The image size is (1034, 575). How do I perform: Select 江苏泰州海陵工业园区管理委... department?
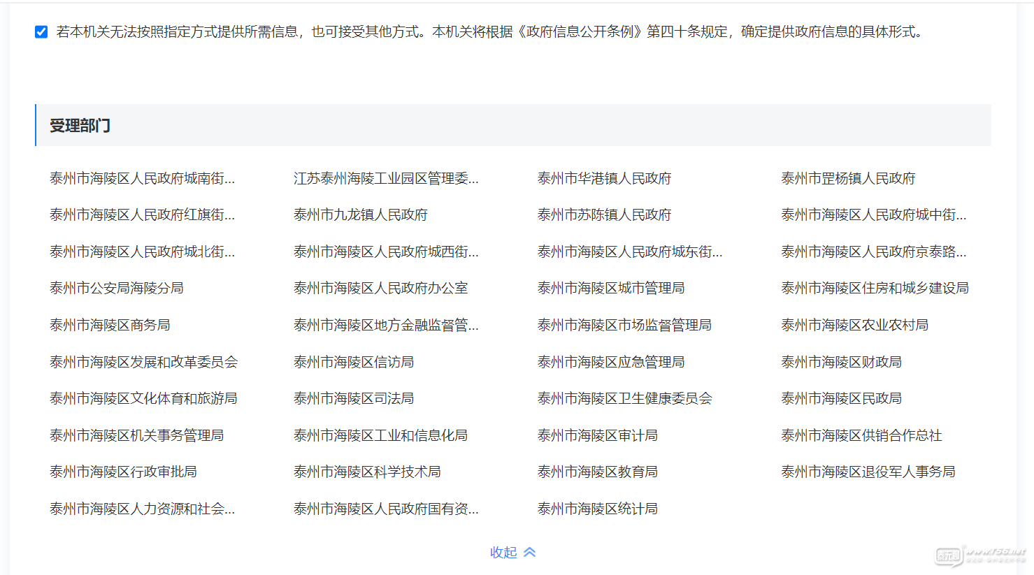386,179
